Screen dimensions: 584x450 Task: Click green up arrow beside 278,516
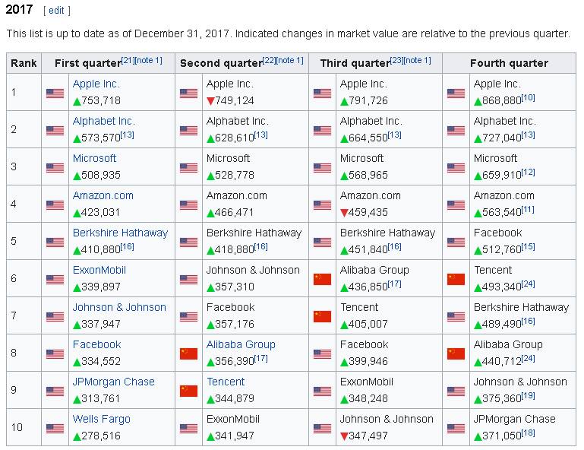(77, 436)
